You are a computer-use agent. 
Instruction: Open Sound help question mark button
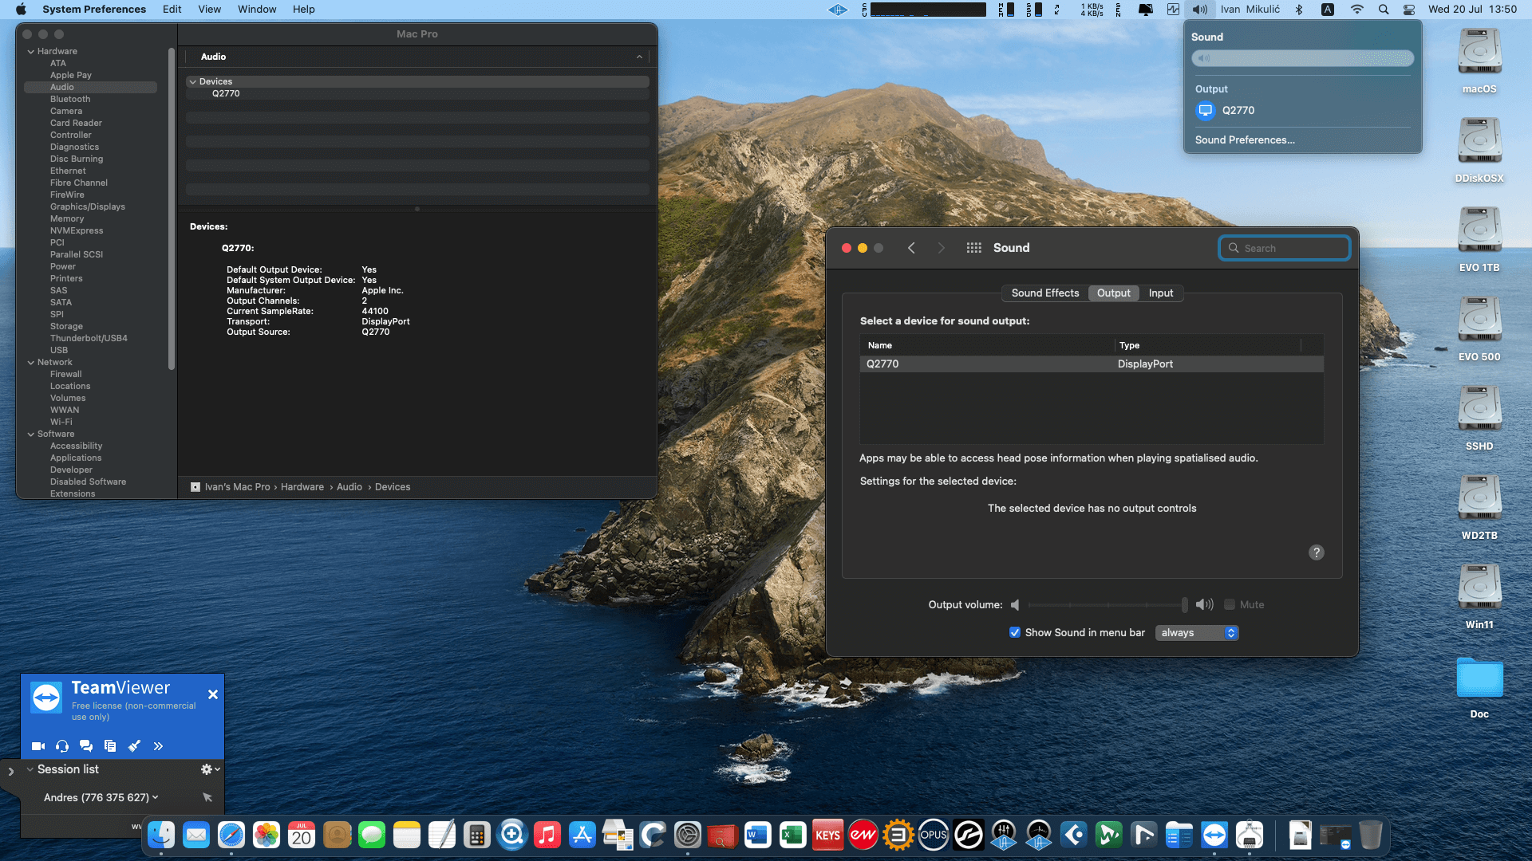click(1316, 552)
